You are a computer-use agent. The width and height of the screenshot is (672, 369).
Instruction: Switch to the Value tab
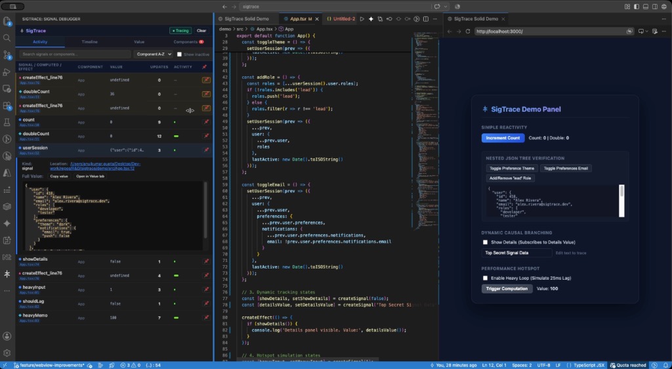tap(139, 42)
